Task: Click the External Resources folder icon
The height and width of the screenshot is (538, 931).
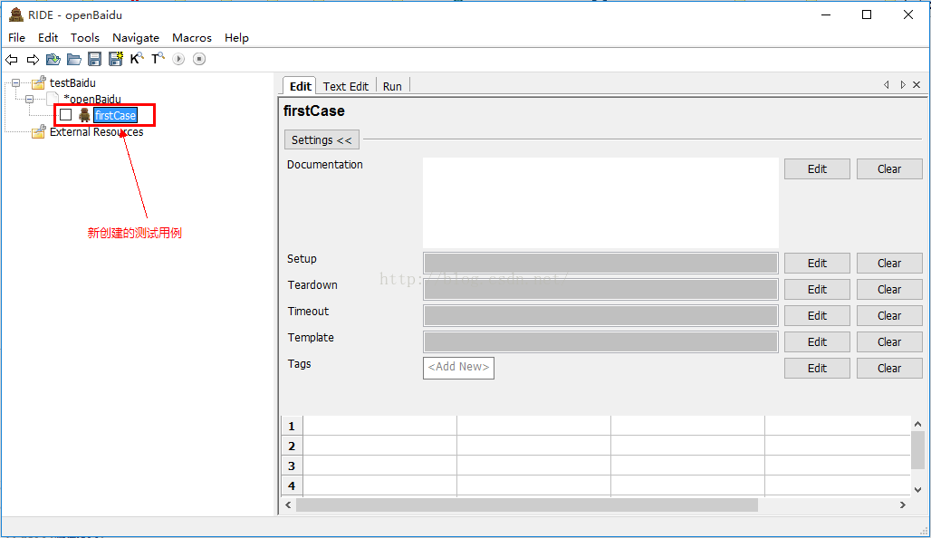Action: pyautogui.click(x=39, y=132)
